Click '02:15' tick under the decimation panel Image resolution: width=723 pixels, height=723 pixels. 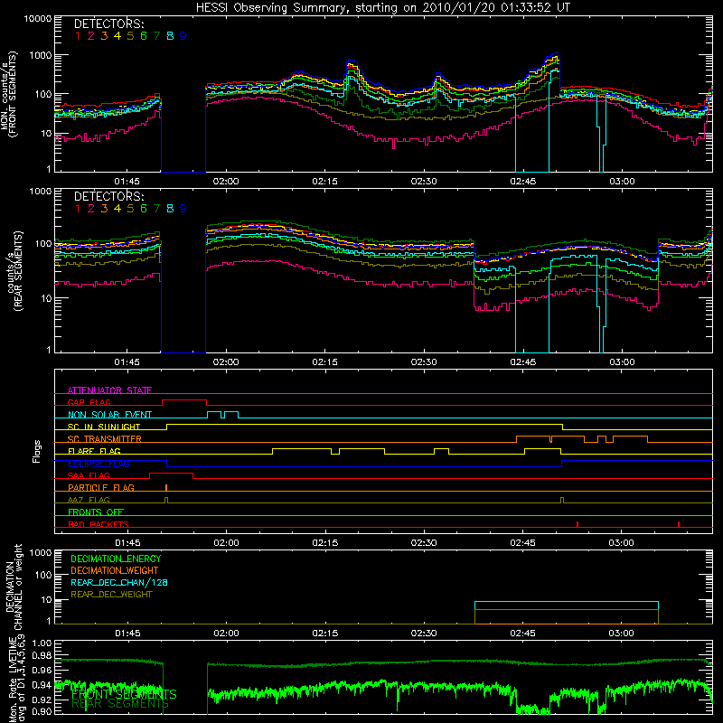click(325, 634)
